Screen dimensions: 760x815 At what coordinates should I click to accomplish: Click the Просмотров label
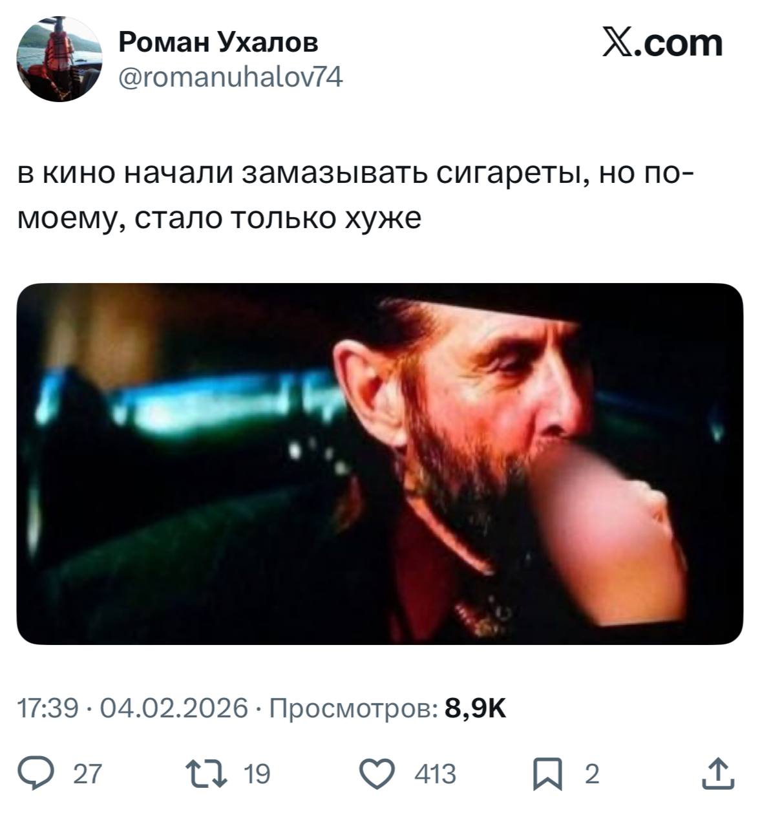(353, 710)
